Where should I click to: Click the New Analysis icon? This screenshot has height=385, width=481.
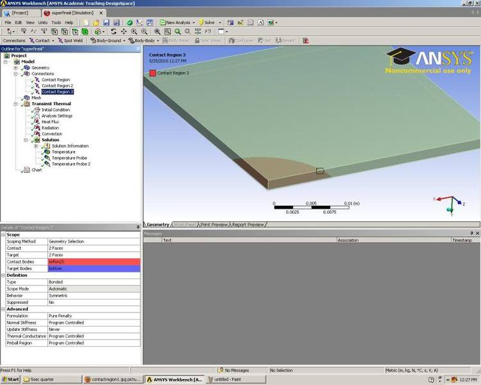click(x=163, y=22)
